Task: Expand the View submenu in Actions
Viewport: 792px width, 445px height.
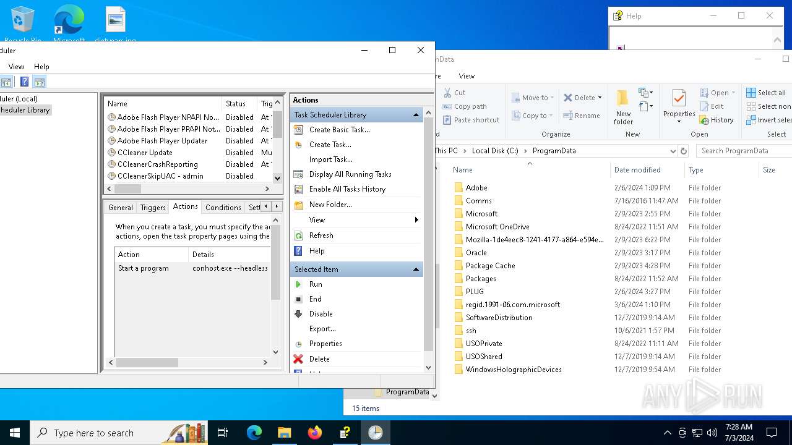Action: (x=357, y=220)
